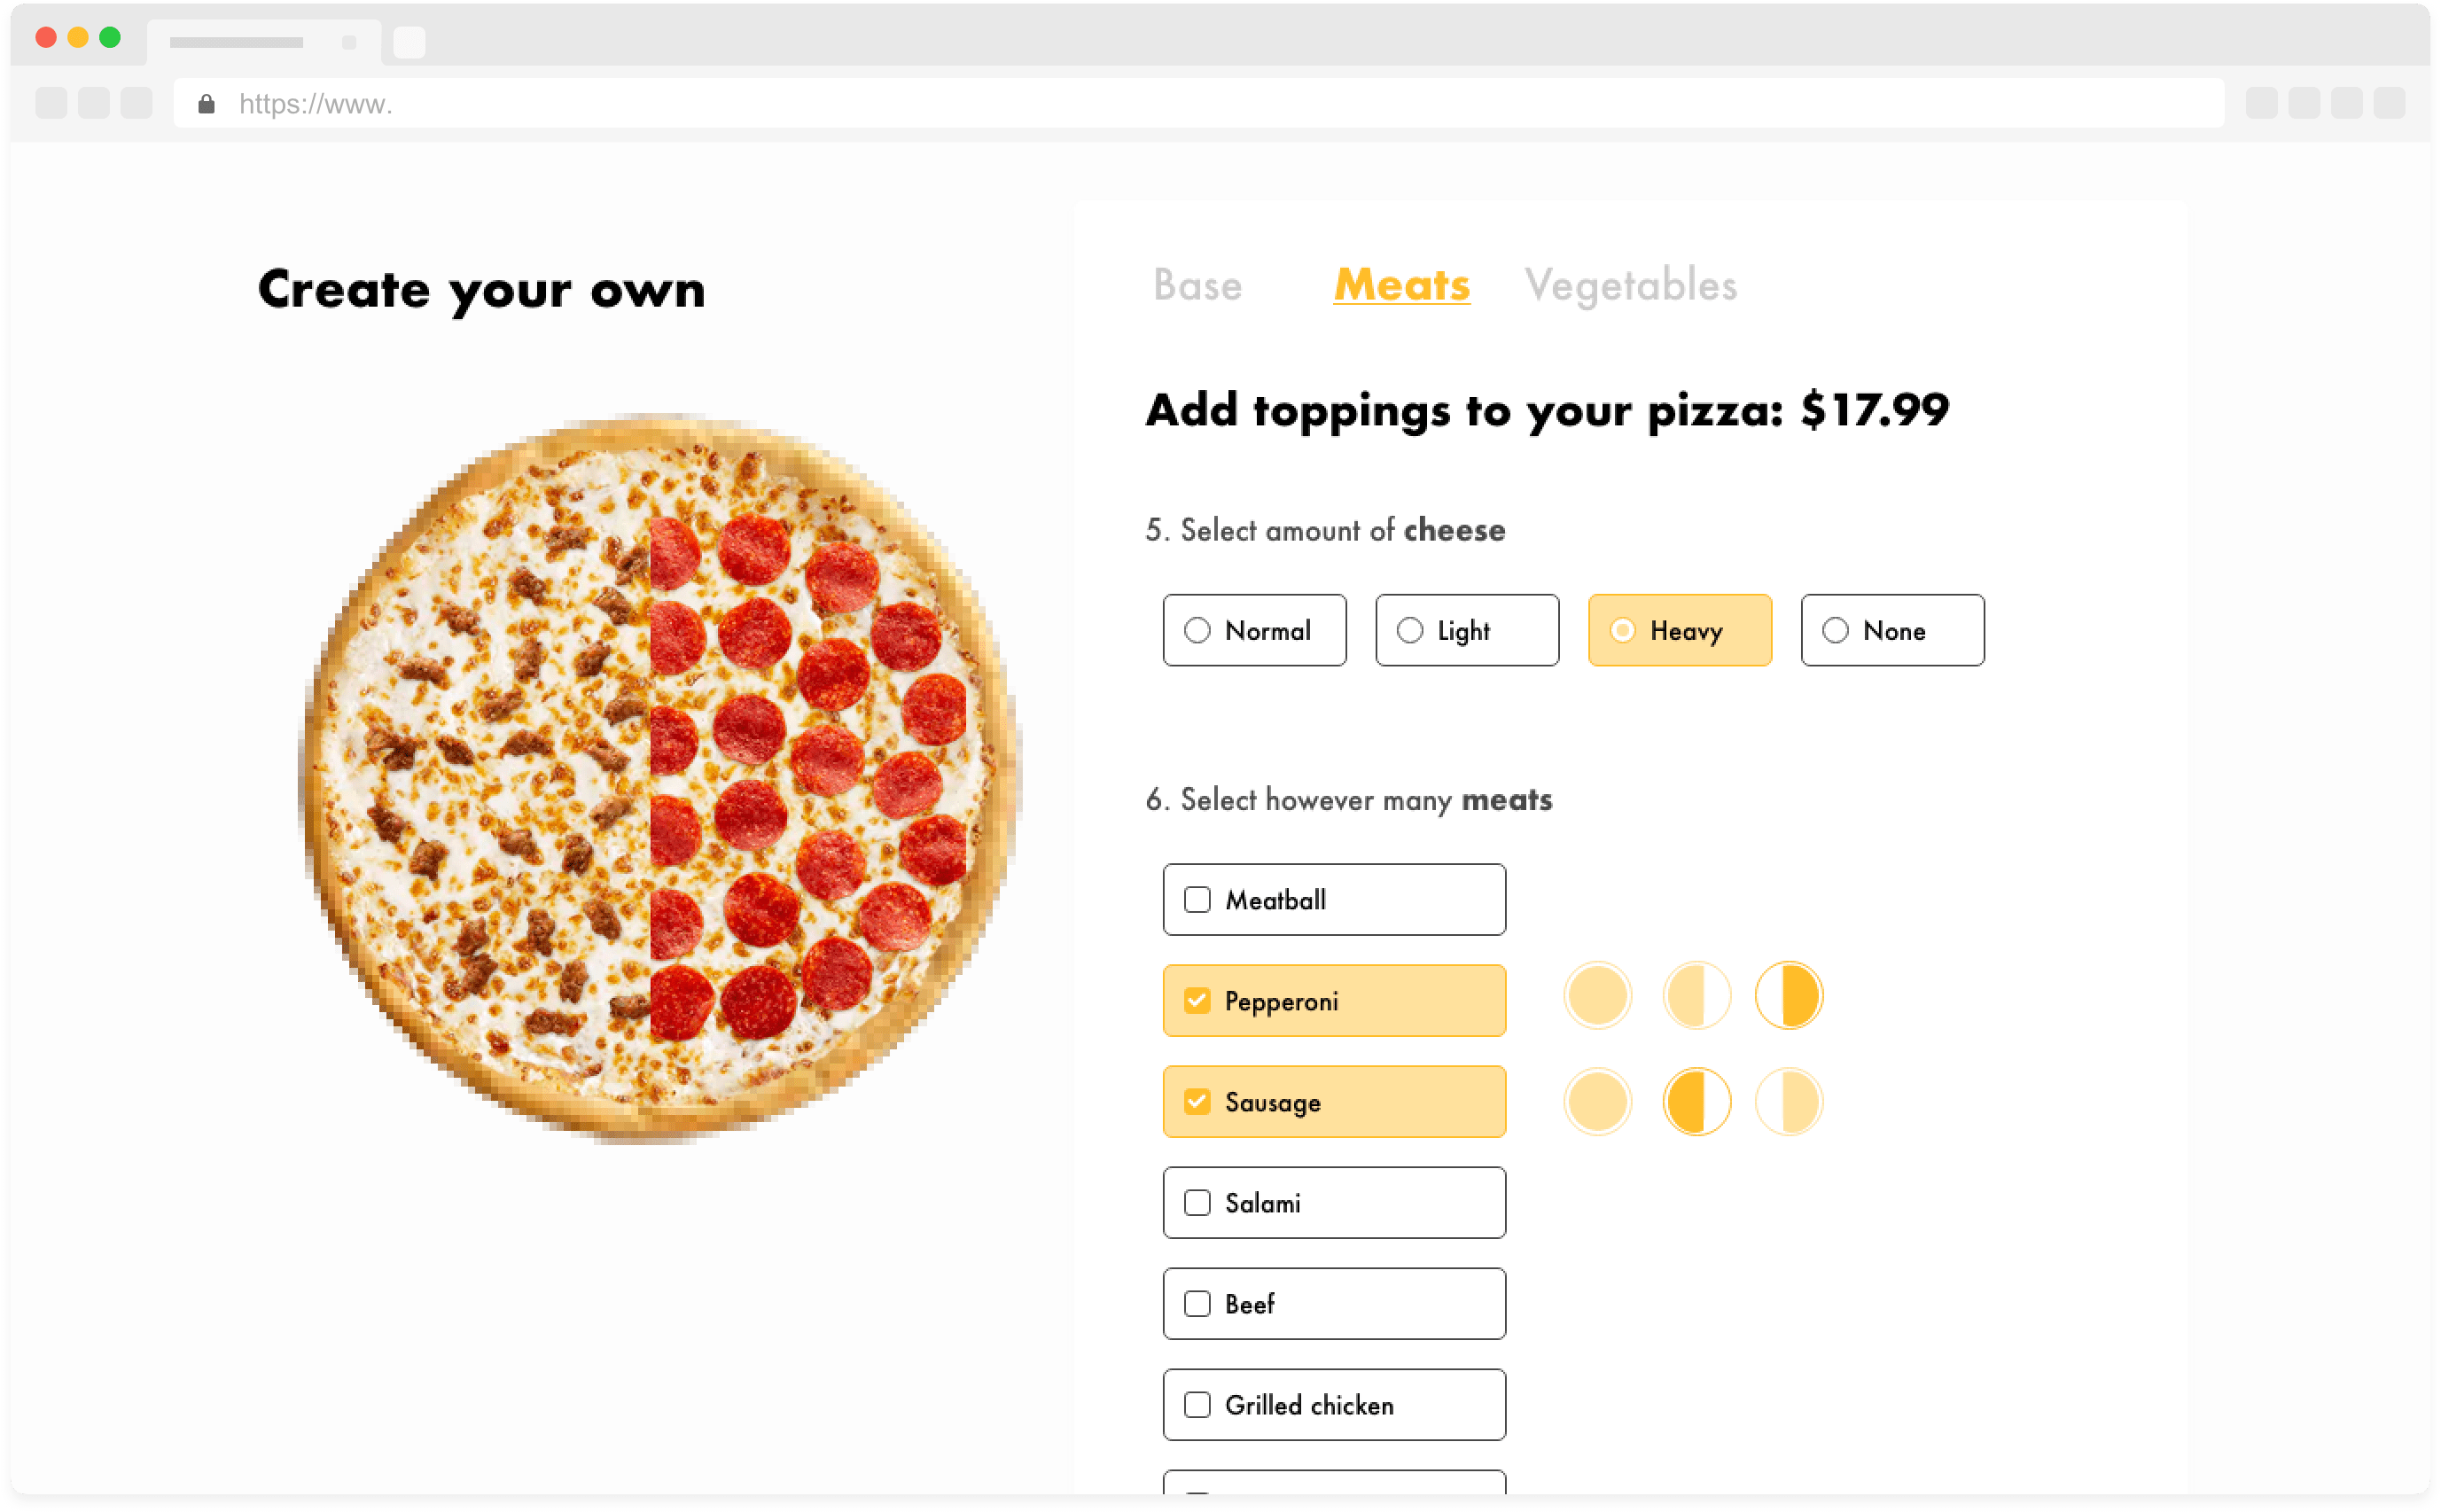This screenshot has height=1512, width=2441.
Task: Select Heavy cheese amount option
Action: pyautogui.click(x=1677, y=629)
